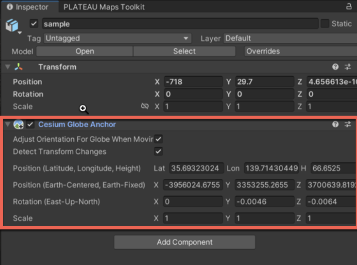
Task: Open Transform component preset settings icon
Action: (348, 67)
